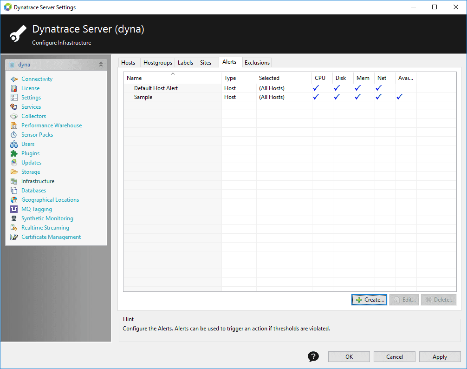Click the Users icon in sidebar
467x369 pixels.
click(14, 144)
